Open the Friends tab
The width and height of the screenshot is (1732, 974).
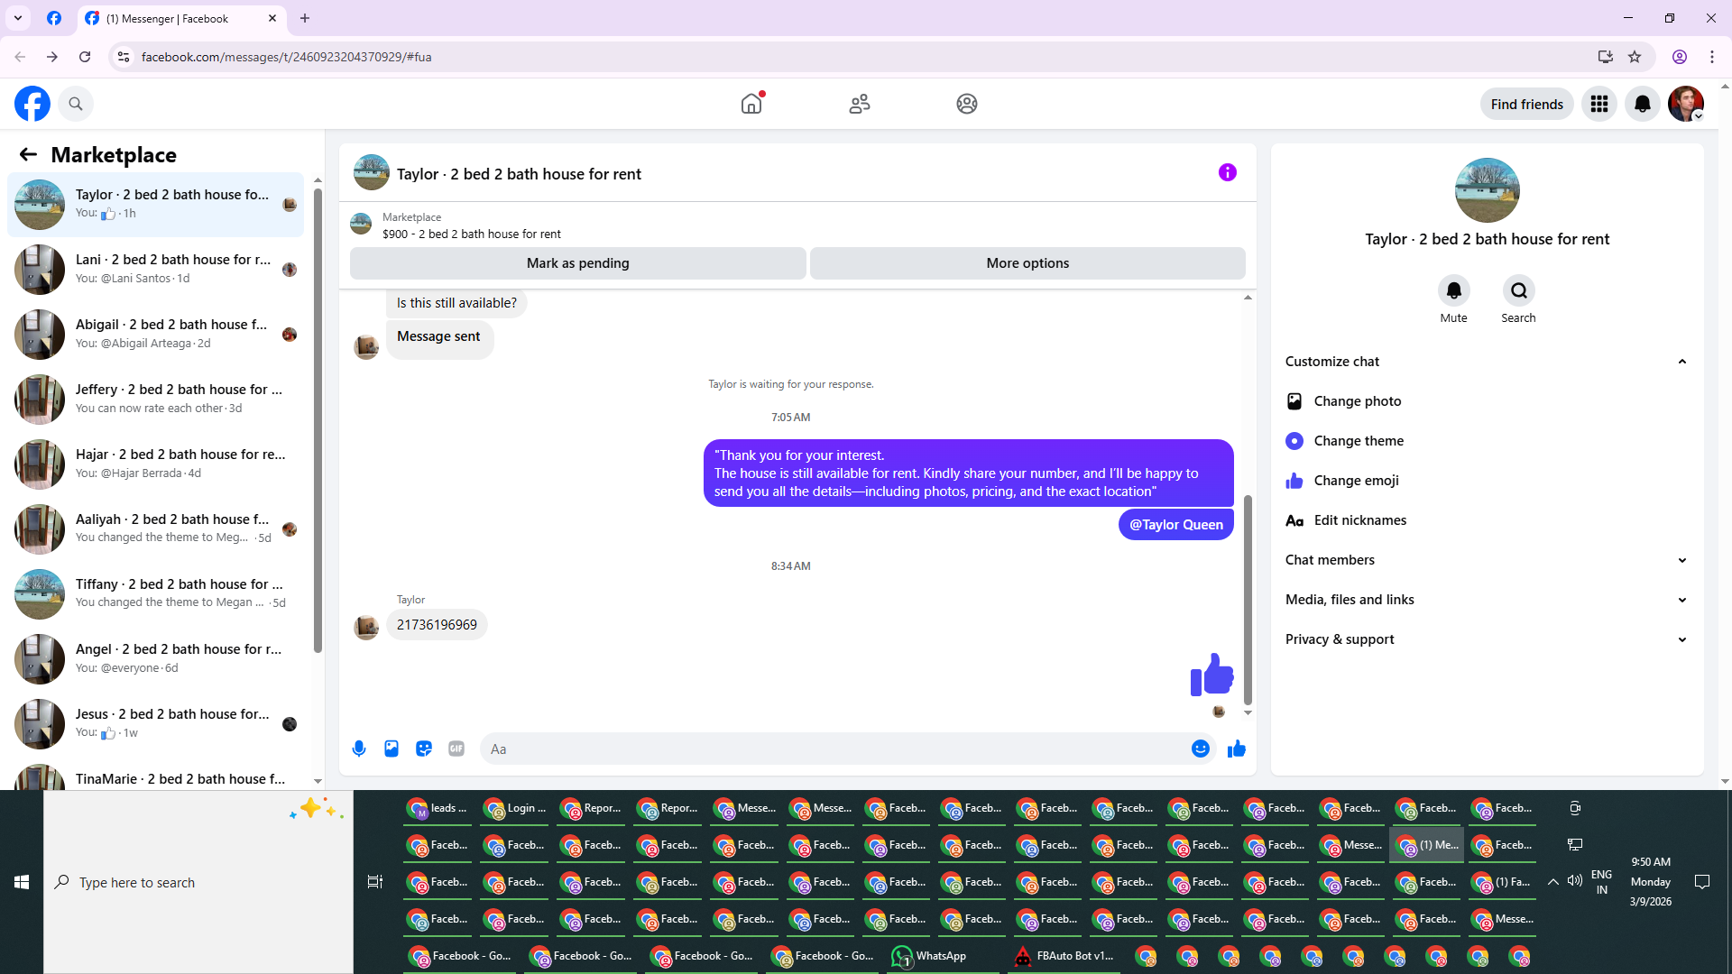tap(860, 104)
